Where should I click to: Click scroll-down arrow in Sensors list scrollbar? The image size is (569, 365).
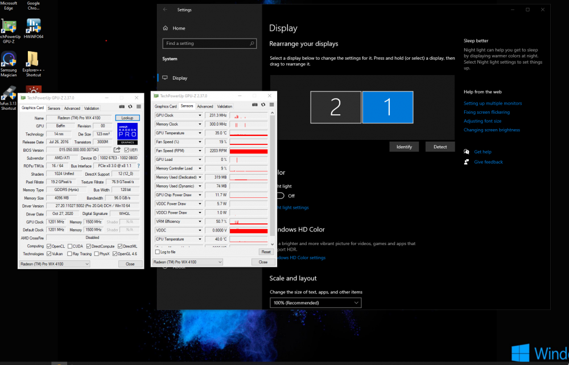pyautogui.click(x=273, y=244)
